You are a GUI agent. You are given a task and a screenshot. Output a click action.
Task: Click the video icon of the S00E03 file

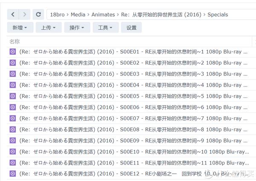[12, 74]
